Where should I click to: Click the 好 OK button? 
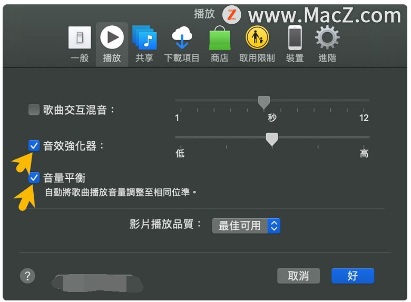pos(353,276)
